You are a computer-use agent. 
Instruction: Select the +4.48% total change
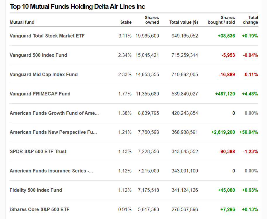250,94
